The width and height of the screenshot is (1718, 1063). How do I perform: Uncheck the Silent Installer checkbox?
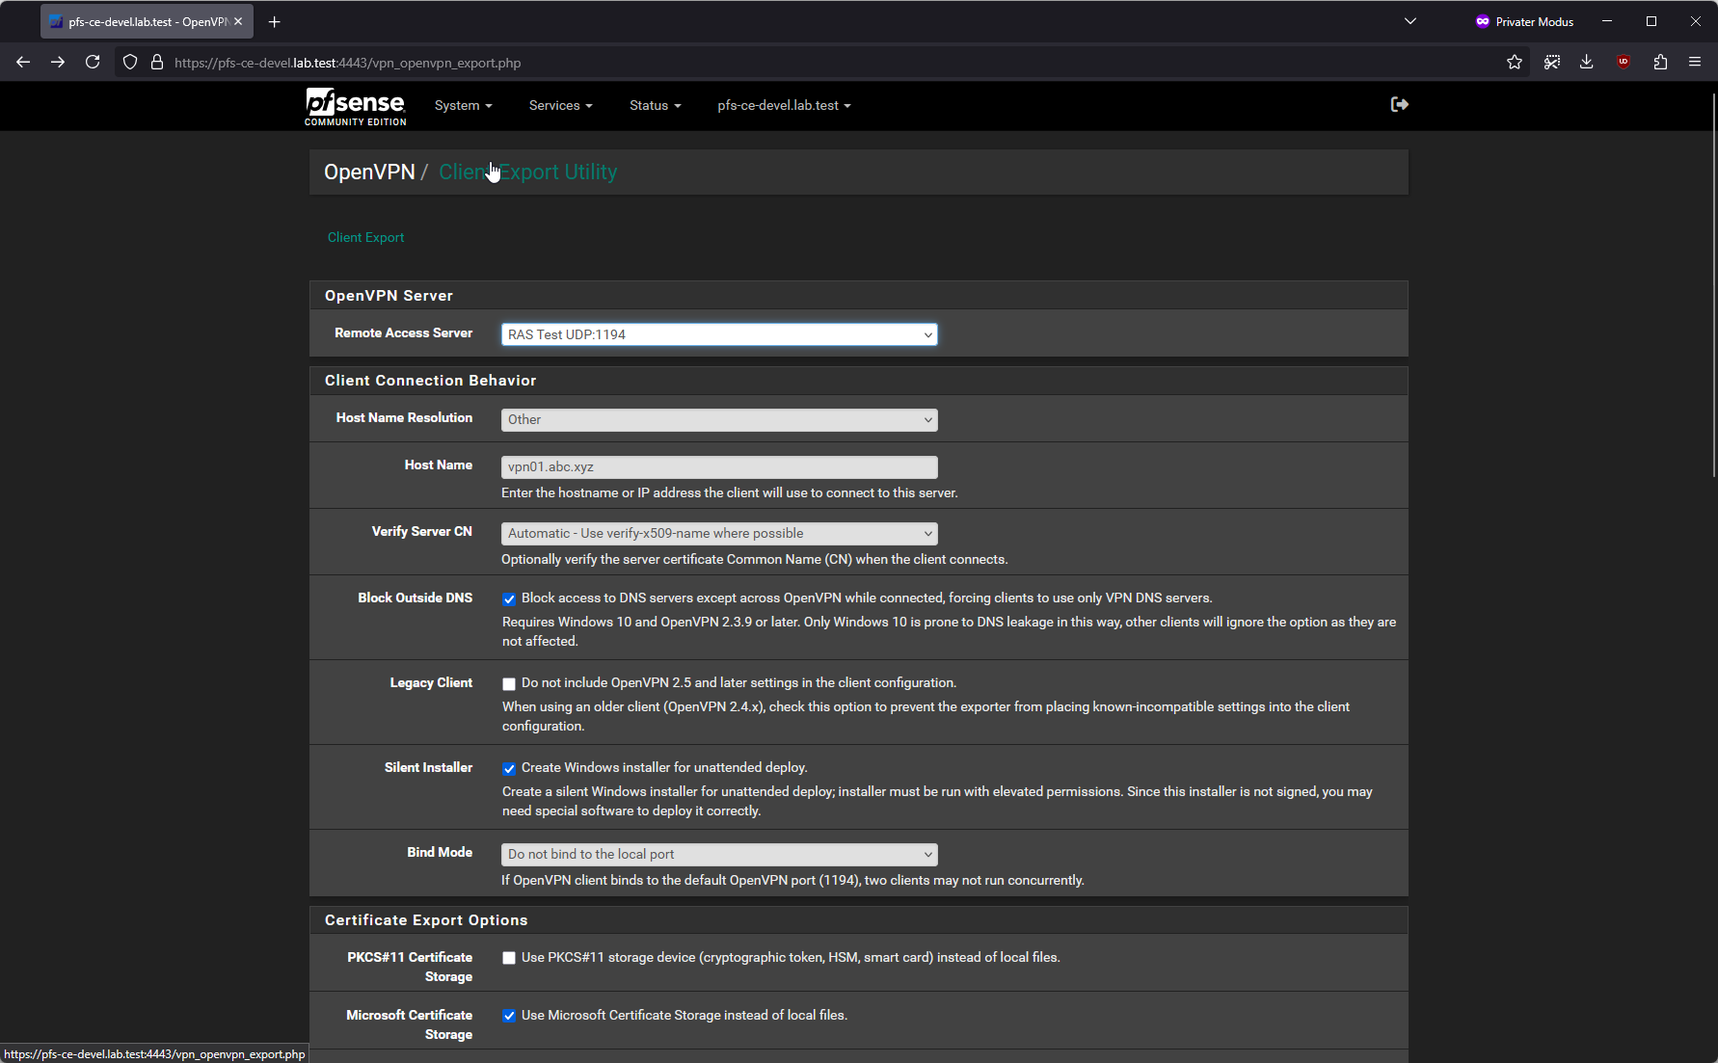(x=509, y=769)
